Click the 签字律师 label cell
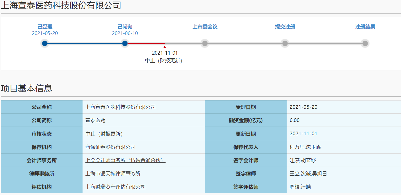 coord(246,174)
